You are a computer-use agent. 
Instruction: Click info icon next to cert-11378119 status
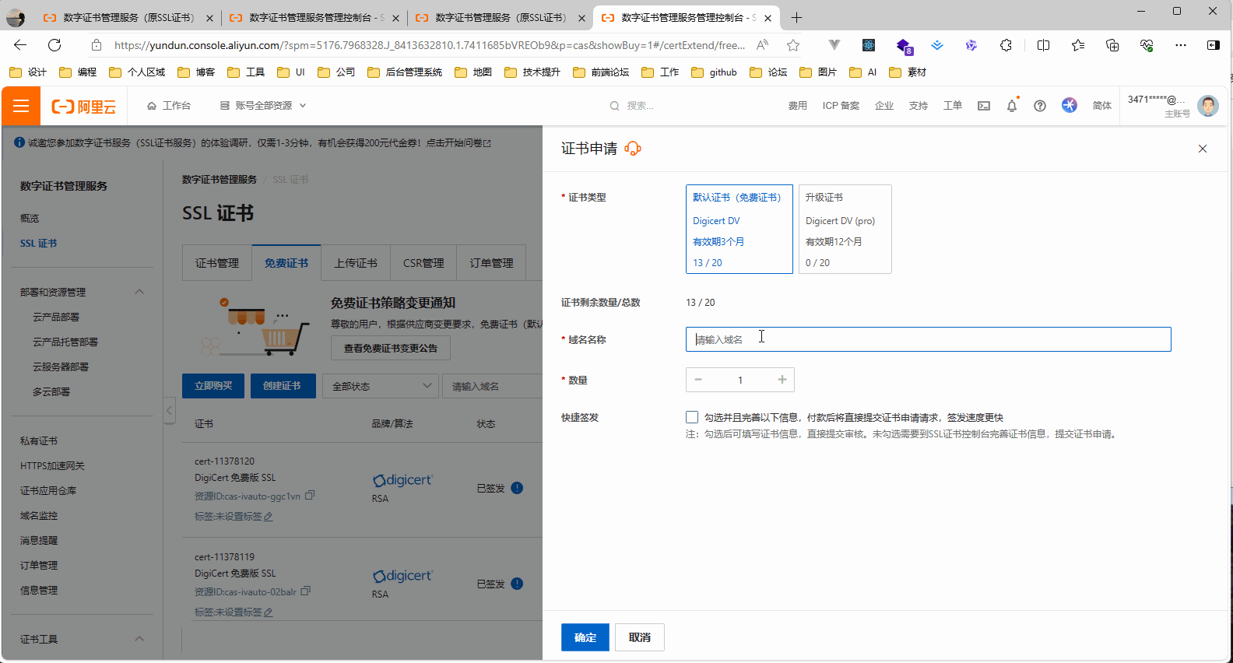point(517,584)
